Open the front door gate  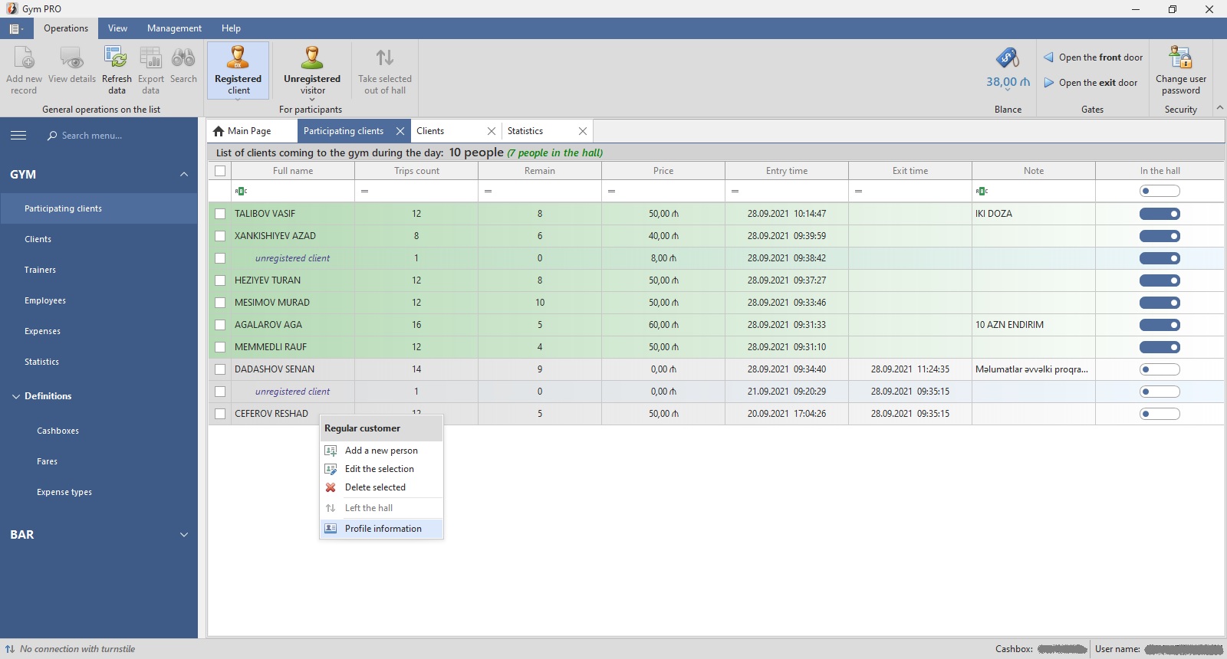(x=1094, y=57)
